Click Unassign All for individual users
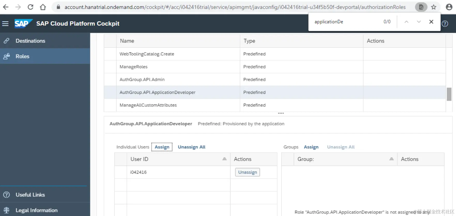 [191, 147]
